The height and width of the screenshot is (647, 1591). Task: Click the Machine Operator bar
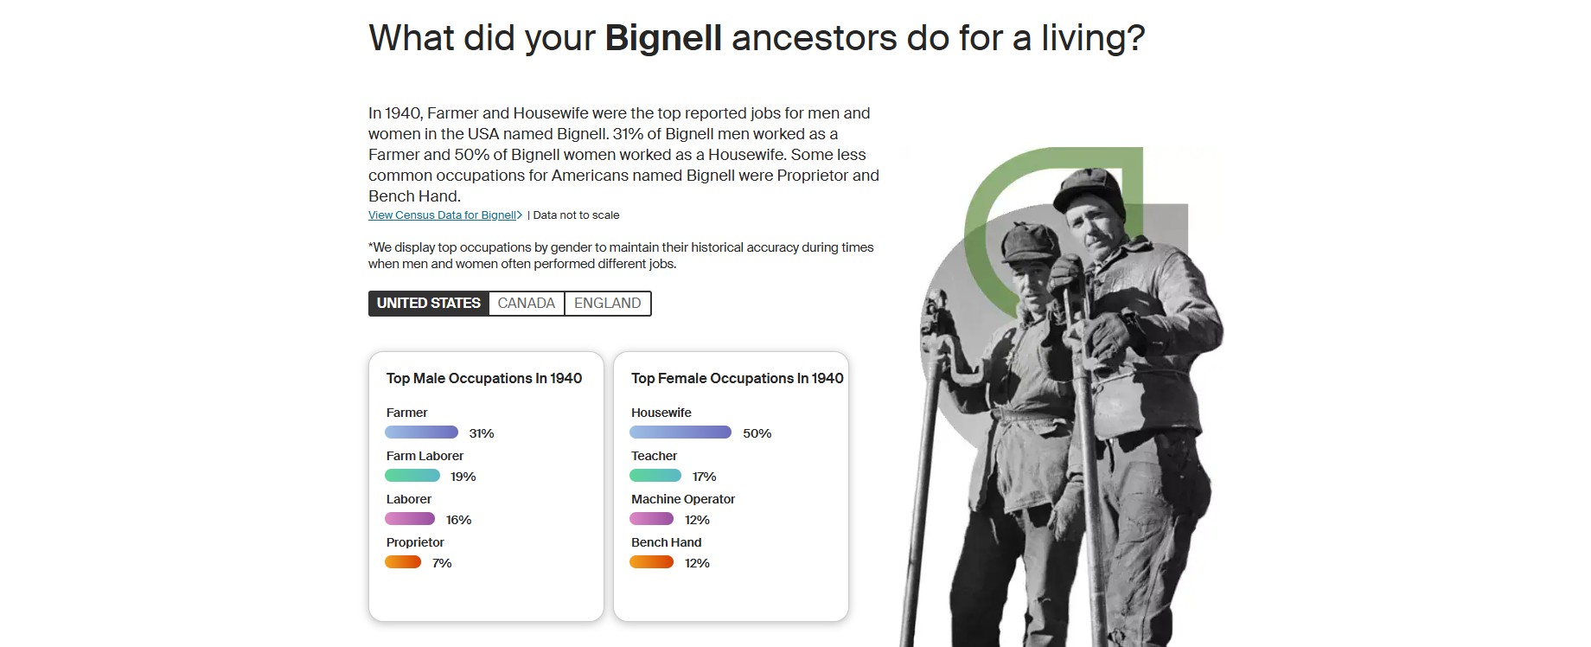[651, 518]
